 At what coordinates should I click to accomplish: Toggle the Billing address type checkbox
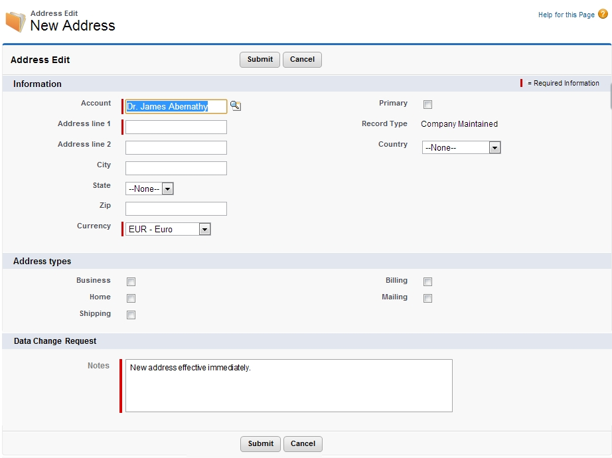click(428, 281)
